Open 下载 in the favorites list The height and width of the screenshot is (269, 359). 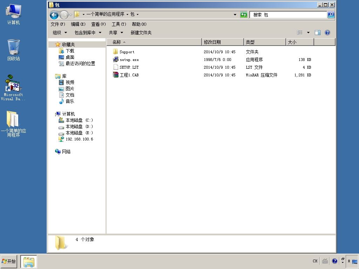click(x=70, y=51)
